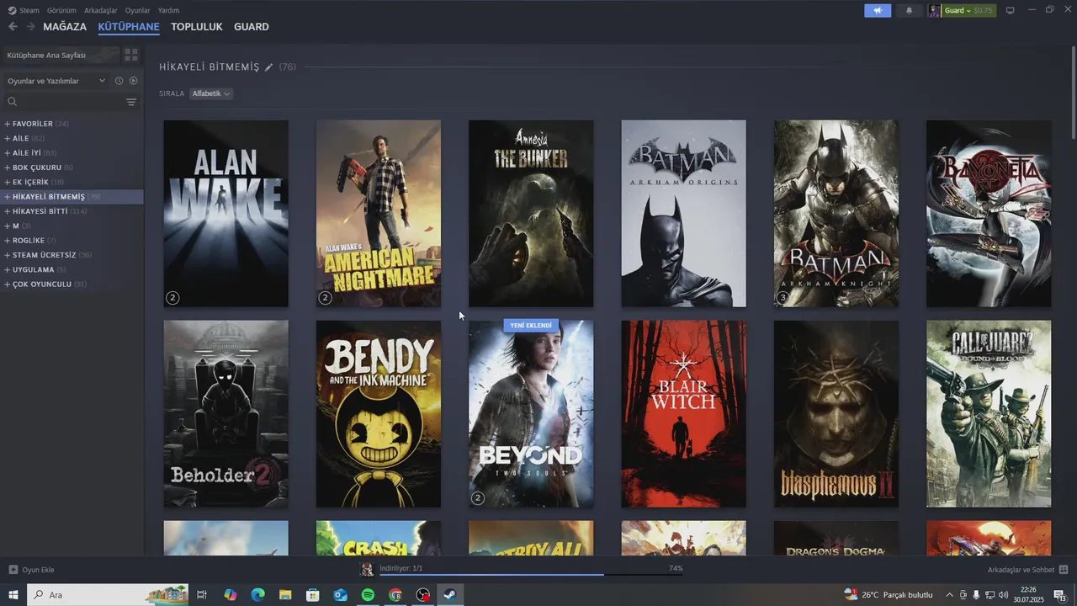Open the announcements megaphone button
Viewport: 1077px width, 606px height.
[878, 10]
